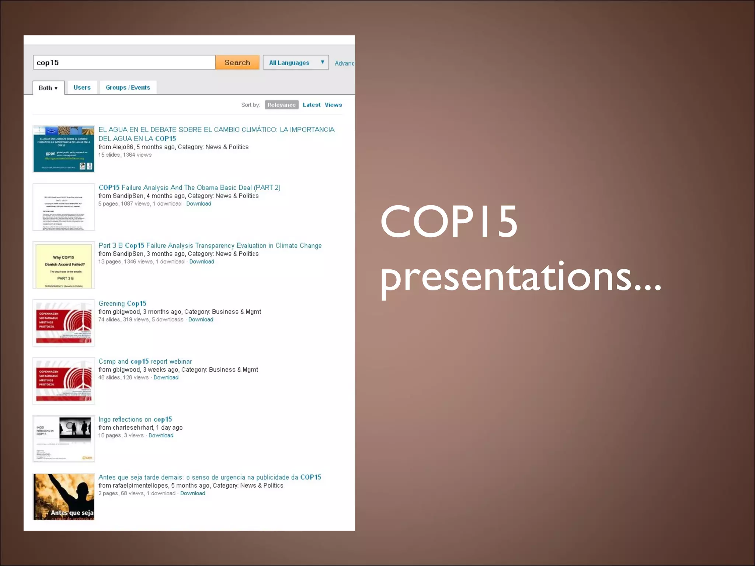
Task: Open the All Languages dropdown
Action: (296, 63)
